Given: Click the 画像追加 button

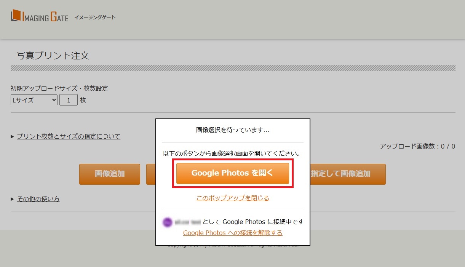Looking at the screenshot, I should (x=109, y=174).
